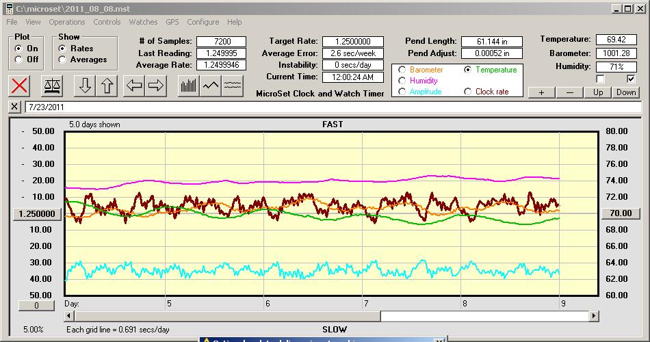This screenshot has height=342, width=650.
Task: Open the GPS menu
Action: 172,22
